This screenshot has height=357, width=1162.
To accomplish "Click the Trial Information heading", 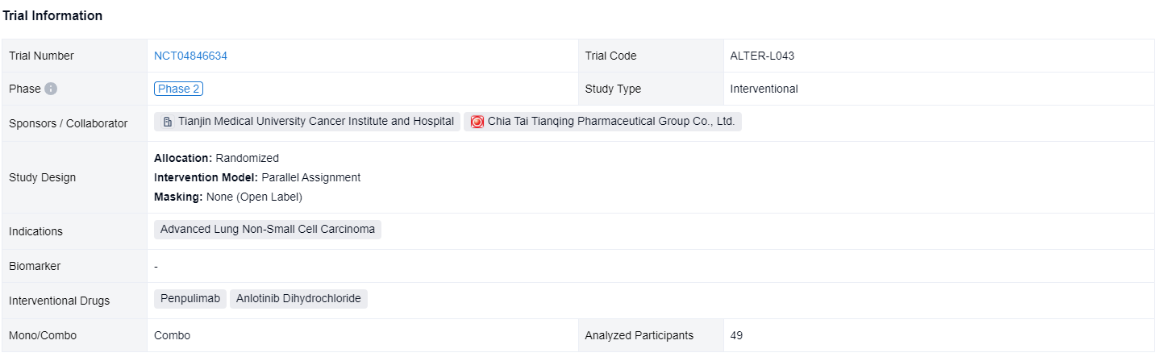I will click(x=52, y=16).
